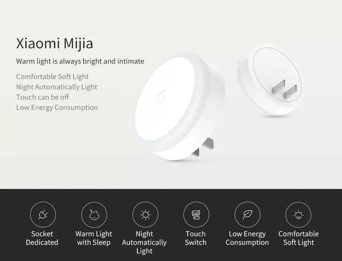Click the Touch can be off line
The width and height of the screenshot is (342, 261).
42,97
